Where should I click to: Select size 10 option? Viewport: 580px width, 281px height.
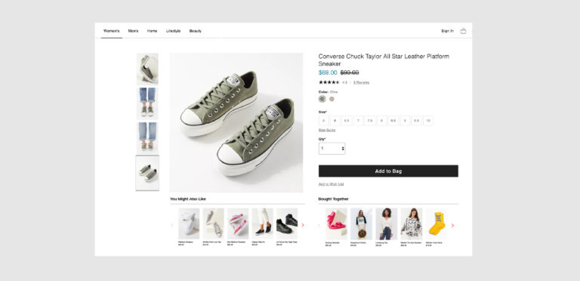pos(428,121)
